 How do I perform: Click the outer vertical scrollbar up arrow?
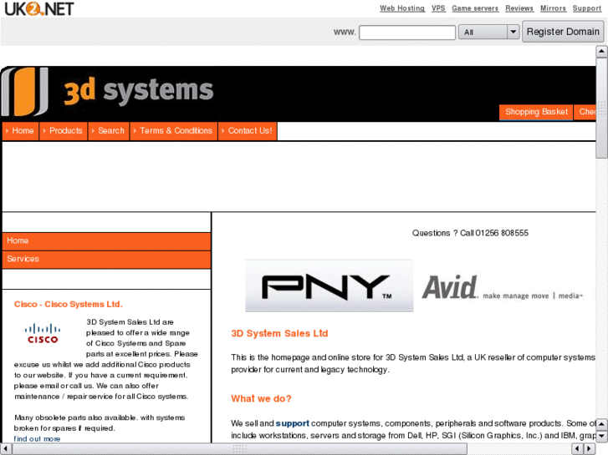coord(601,51)
